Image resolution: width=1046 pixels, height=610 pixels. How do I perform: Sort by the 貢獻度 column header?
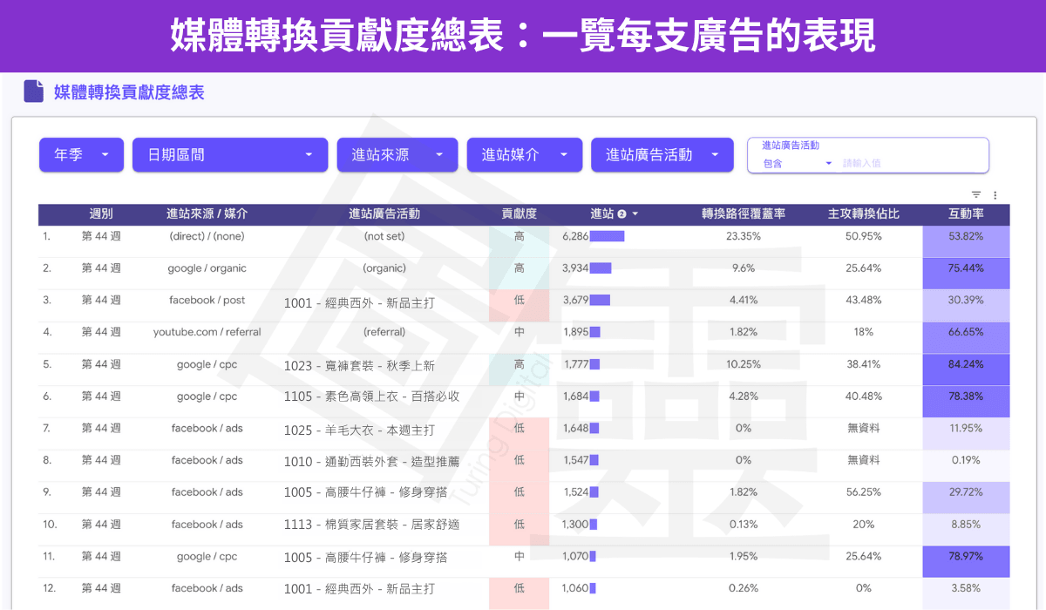click(519, 214)
